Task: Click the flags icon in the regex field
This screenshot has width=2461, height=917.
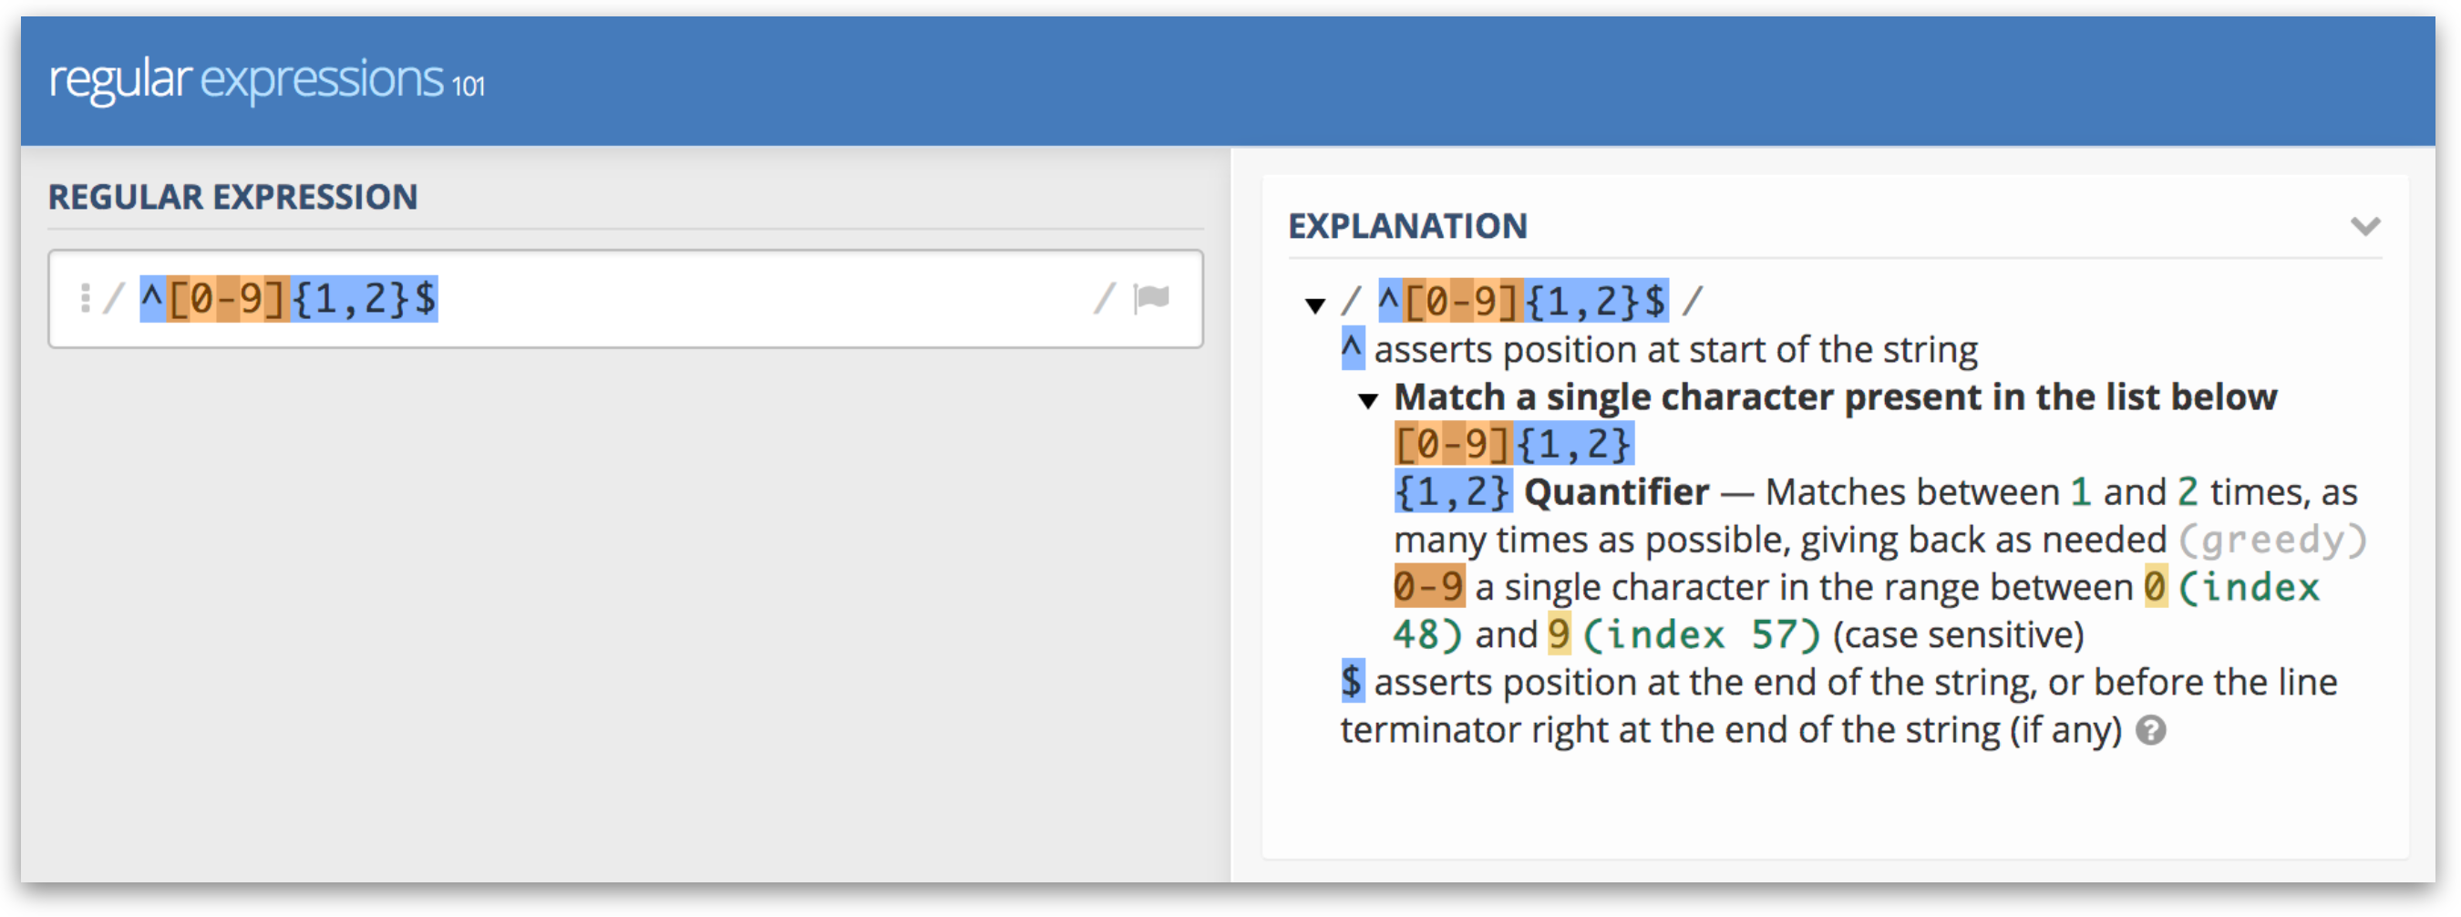Action: click(x=1151, y=298)
